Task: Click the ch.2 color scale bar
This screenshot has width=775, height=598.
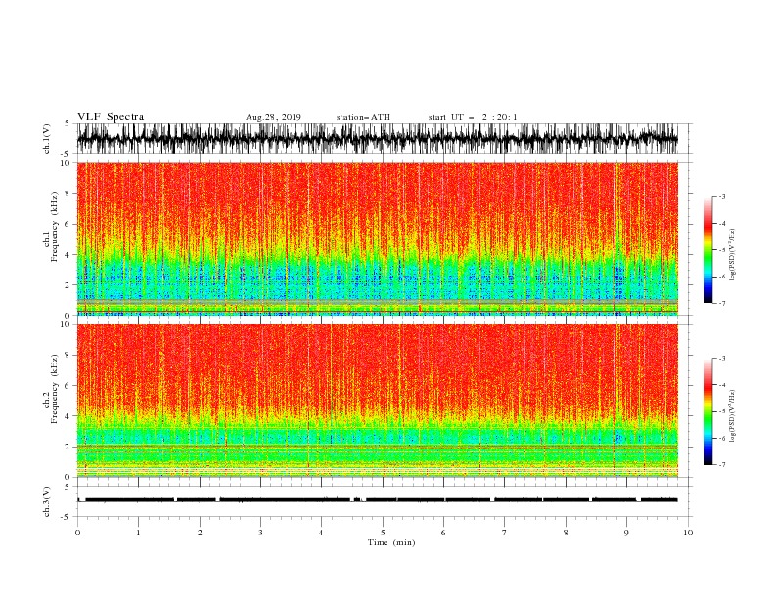Action: click(x=707, y=411)
